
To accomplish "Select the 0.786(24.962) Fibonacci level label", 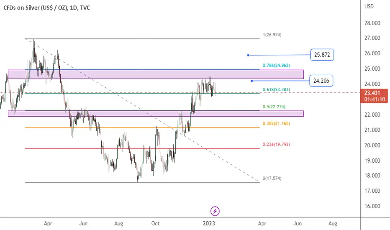I will (x=276, y=65).
